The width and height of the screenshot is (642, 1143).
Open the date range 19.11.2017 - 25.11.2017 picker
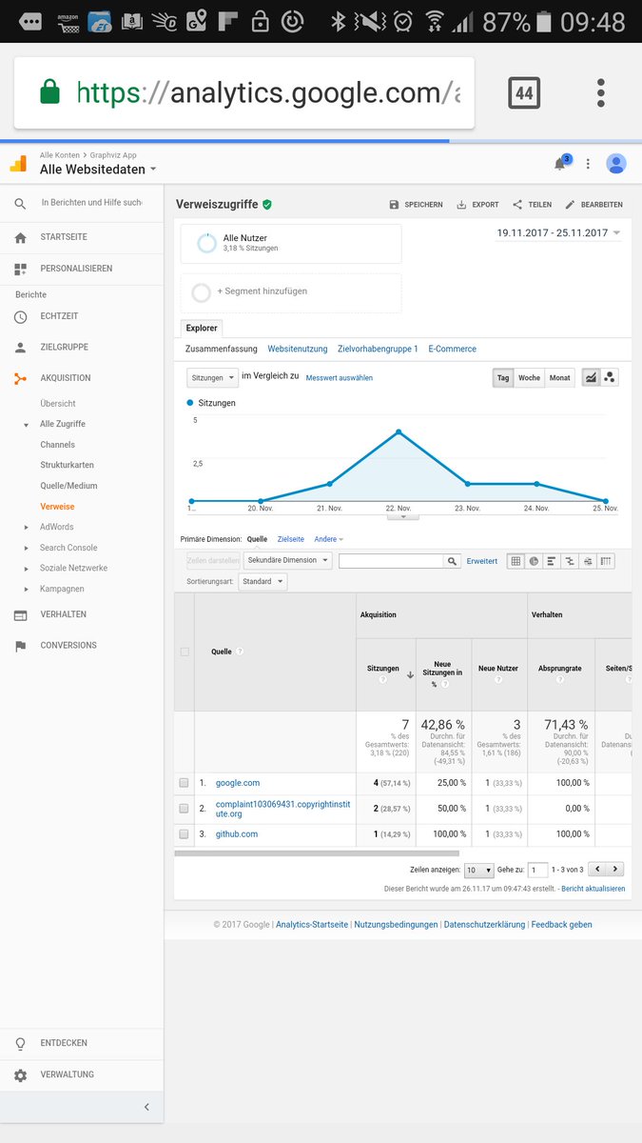[559, 233]
